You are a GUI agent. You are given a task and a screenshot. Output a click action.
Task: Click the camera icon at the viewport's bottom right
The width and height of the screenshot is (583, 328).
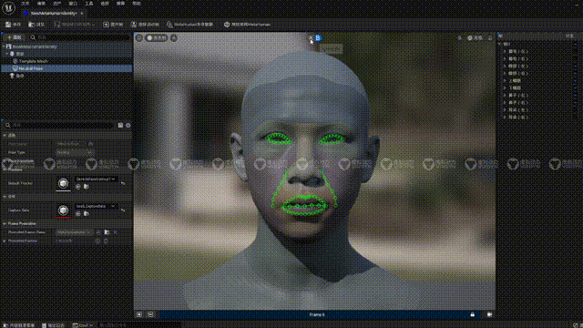point(490,314)
